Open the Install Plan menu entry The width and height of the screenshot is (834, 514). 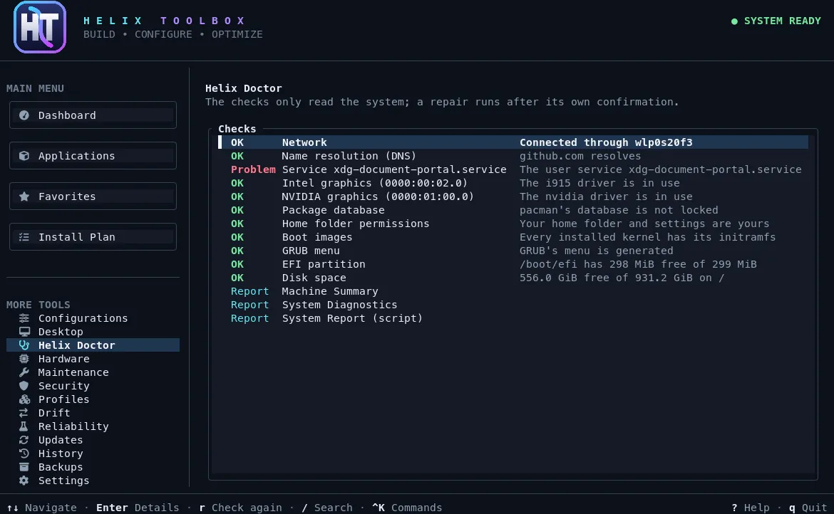point(93,237)
